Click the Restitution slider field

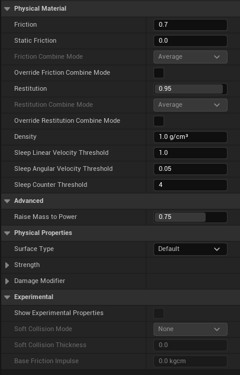[x=190, y=89]
